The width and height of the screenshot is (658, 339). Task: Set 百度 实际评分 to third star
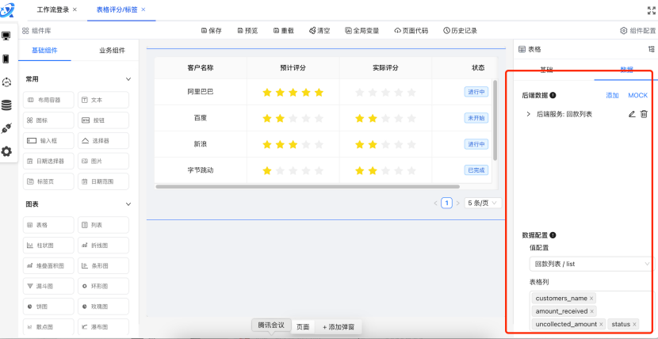(x=385, y=119)
